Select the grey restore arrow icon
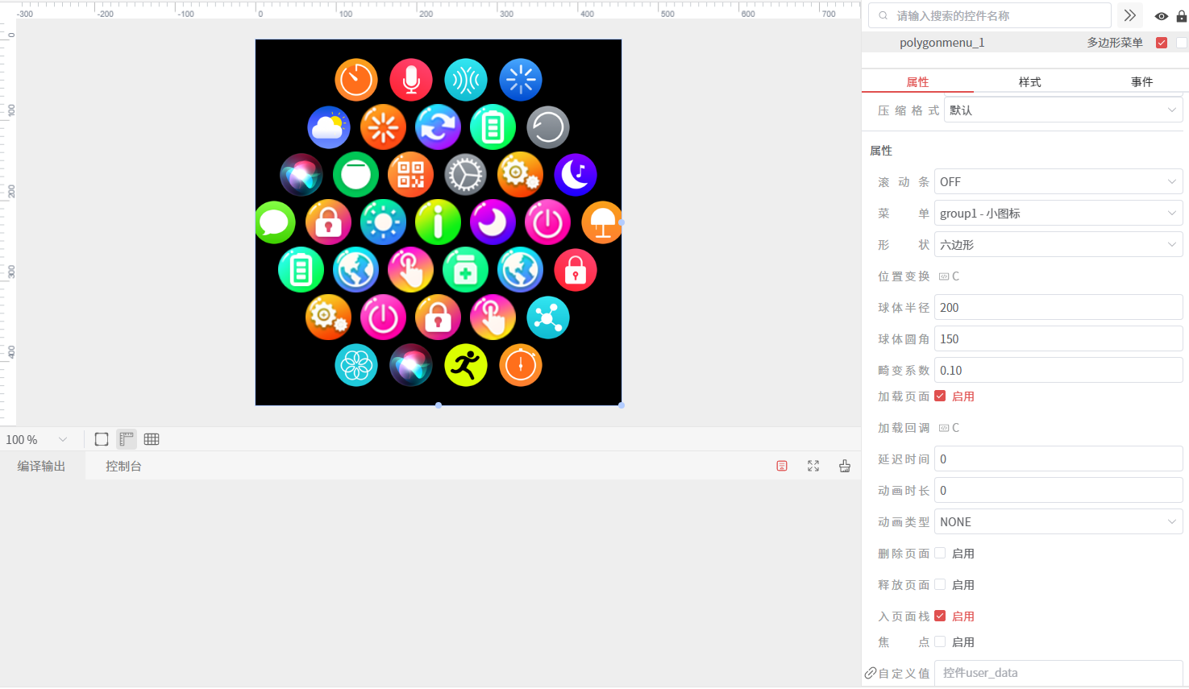Screen dimensions: 1189x689 (x=548, y=127)
